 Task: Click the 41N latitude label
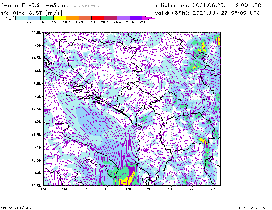point(38,147)
